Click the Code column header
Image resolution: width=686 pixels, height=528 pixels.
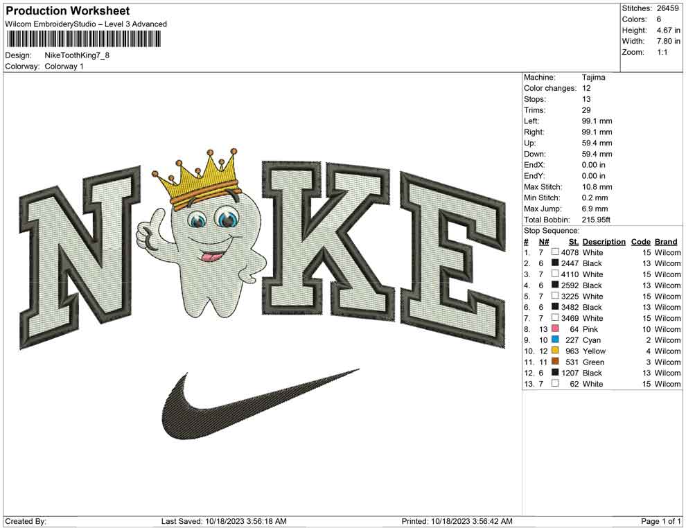click(640, 241)
